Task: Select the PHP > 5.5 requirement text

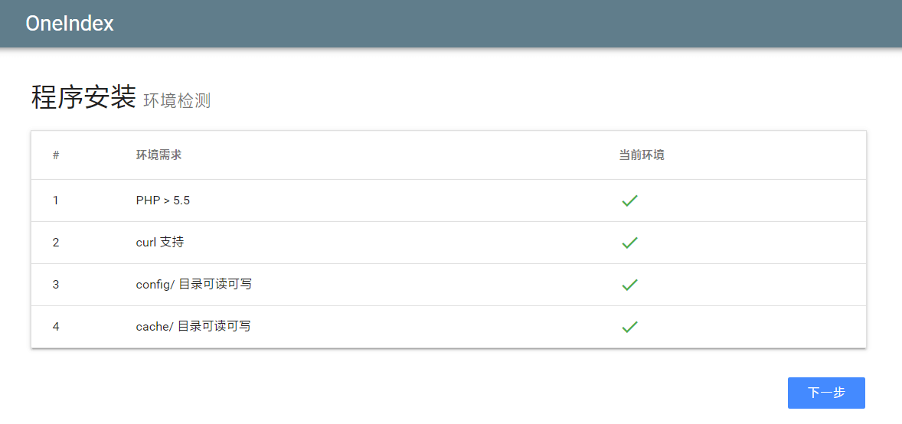Action: (x=163, y=201)
